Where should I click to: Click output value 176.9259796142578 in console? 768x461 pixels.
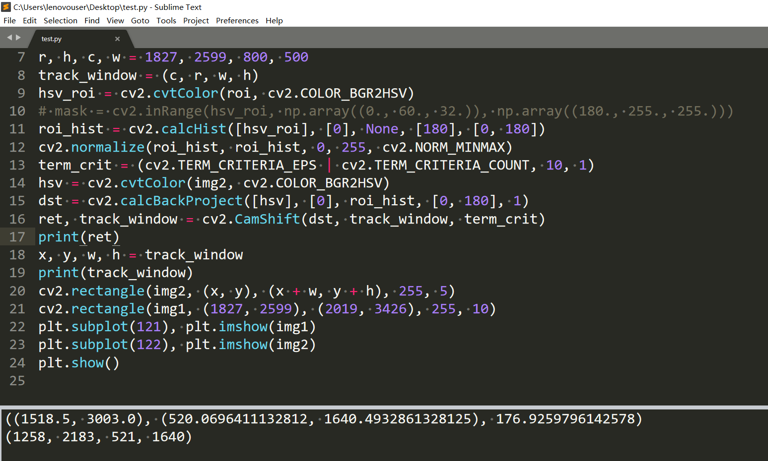coord(564,419)
